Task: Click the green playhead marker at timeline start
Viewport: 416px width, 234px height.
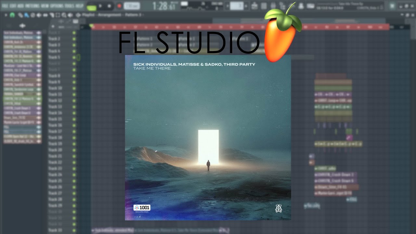Action: point(91,26)
